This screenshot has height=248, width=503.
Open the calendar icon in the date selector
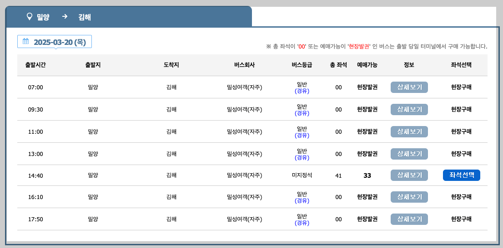(x=25, y=41)
